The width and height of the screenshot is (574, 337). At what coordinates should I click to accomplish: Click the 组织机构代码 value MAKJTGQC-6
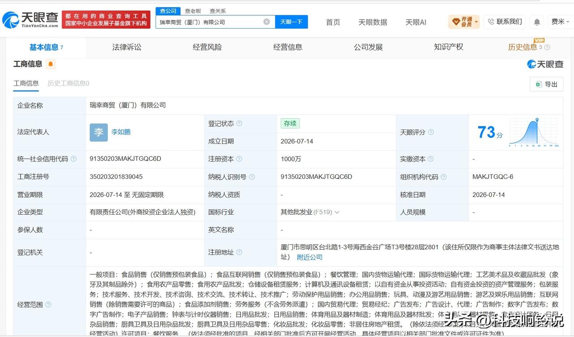point(493,177)
